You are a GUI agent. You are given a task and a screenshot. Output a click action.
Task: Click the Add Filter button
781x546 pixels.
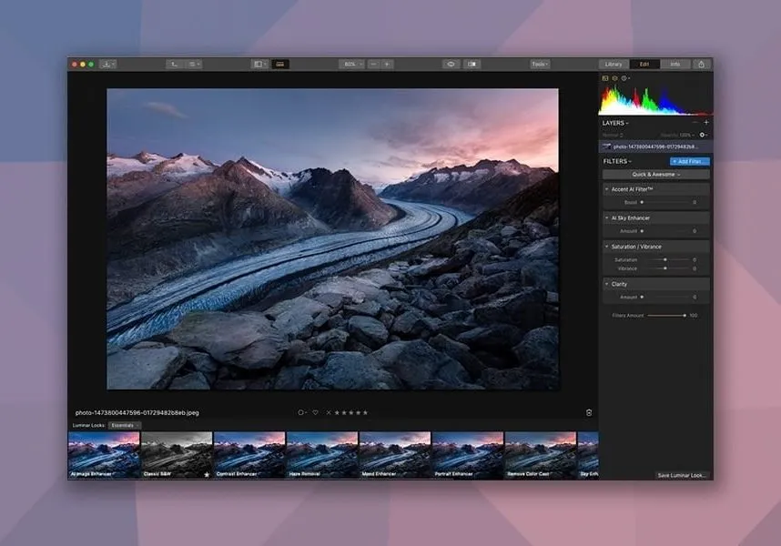point(689,161)
